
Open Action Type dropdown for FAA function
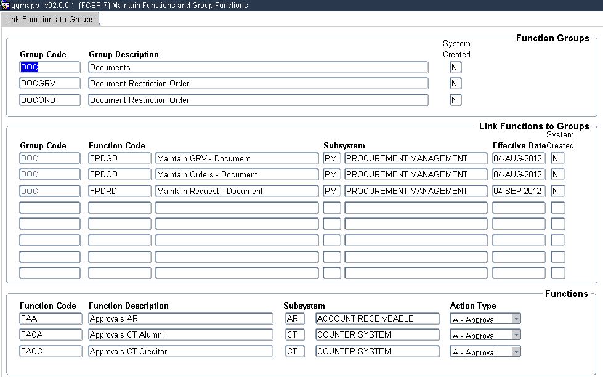(x=516, y=319)
